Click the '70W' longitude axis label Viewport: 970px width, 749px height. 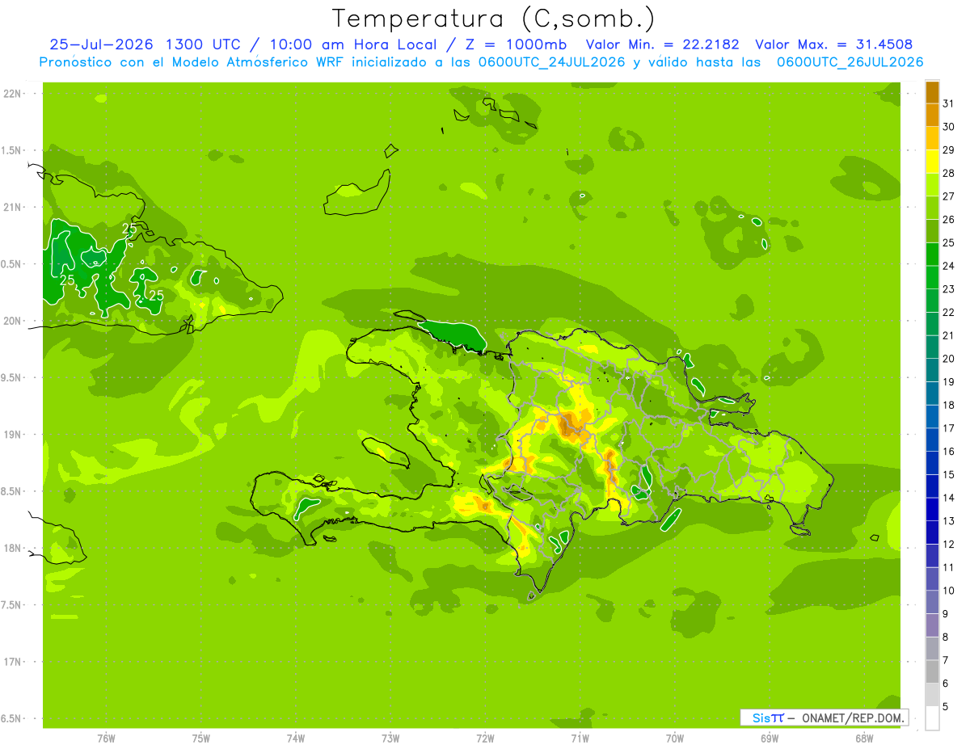(x=675, y=738)
